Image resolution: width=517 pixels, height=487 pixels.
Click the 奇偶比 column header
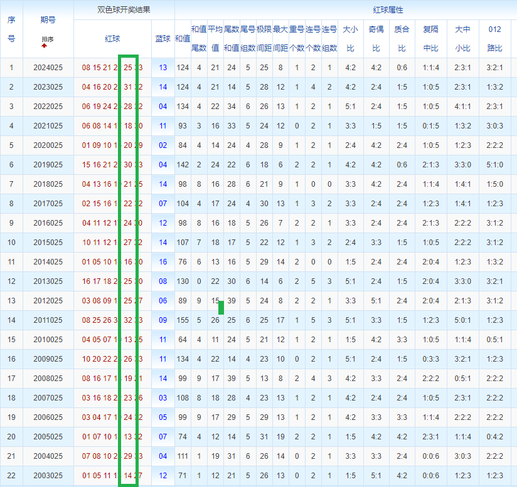[376, 39]
